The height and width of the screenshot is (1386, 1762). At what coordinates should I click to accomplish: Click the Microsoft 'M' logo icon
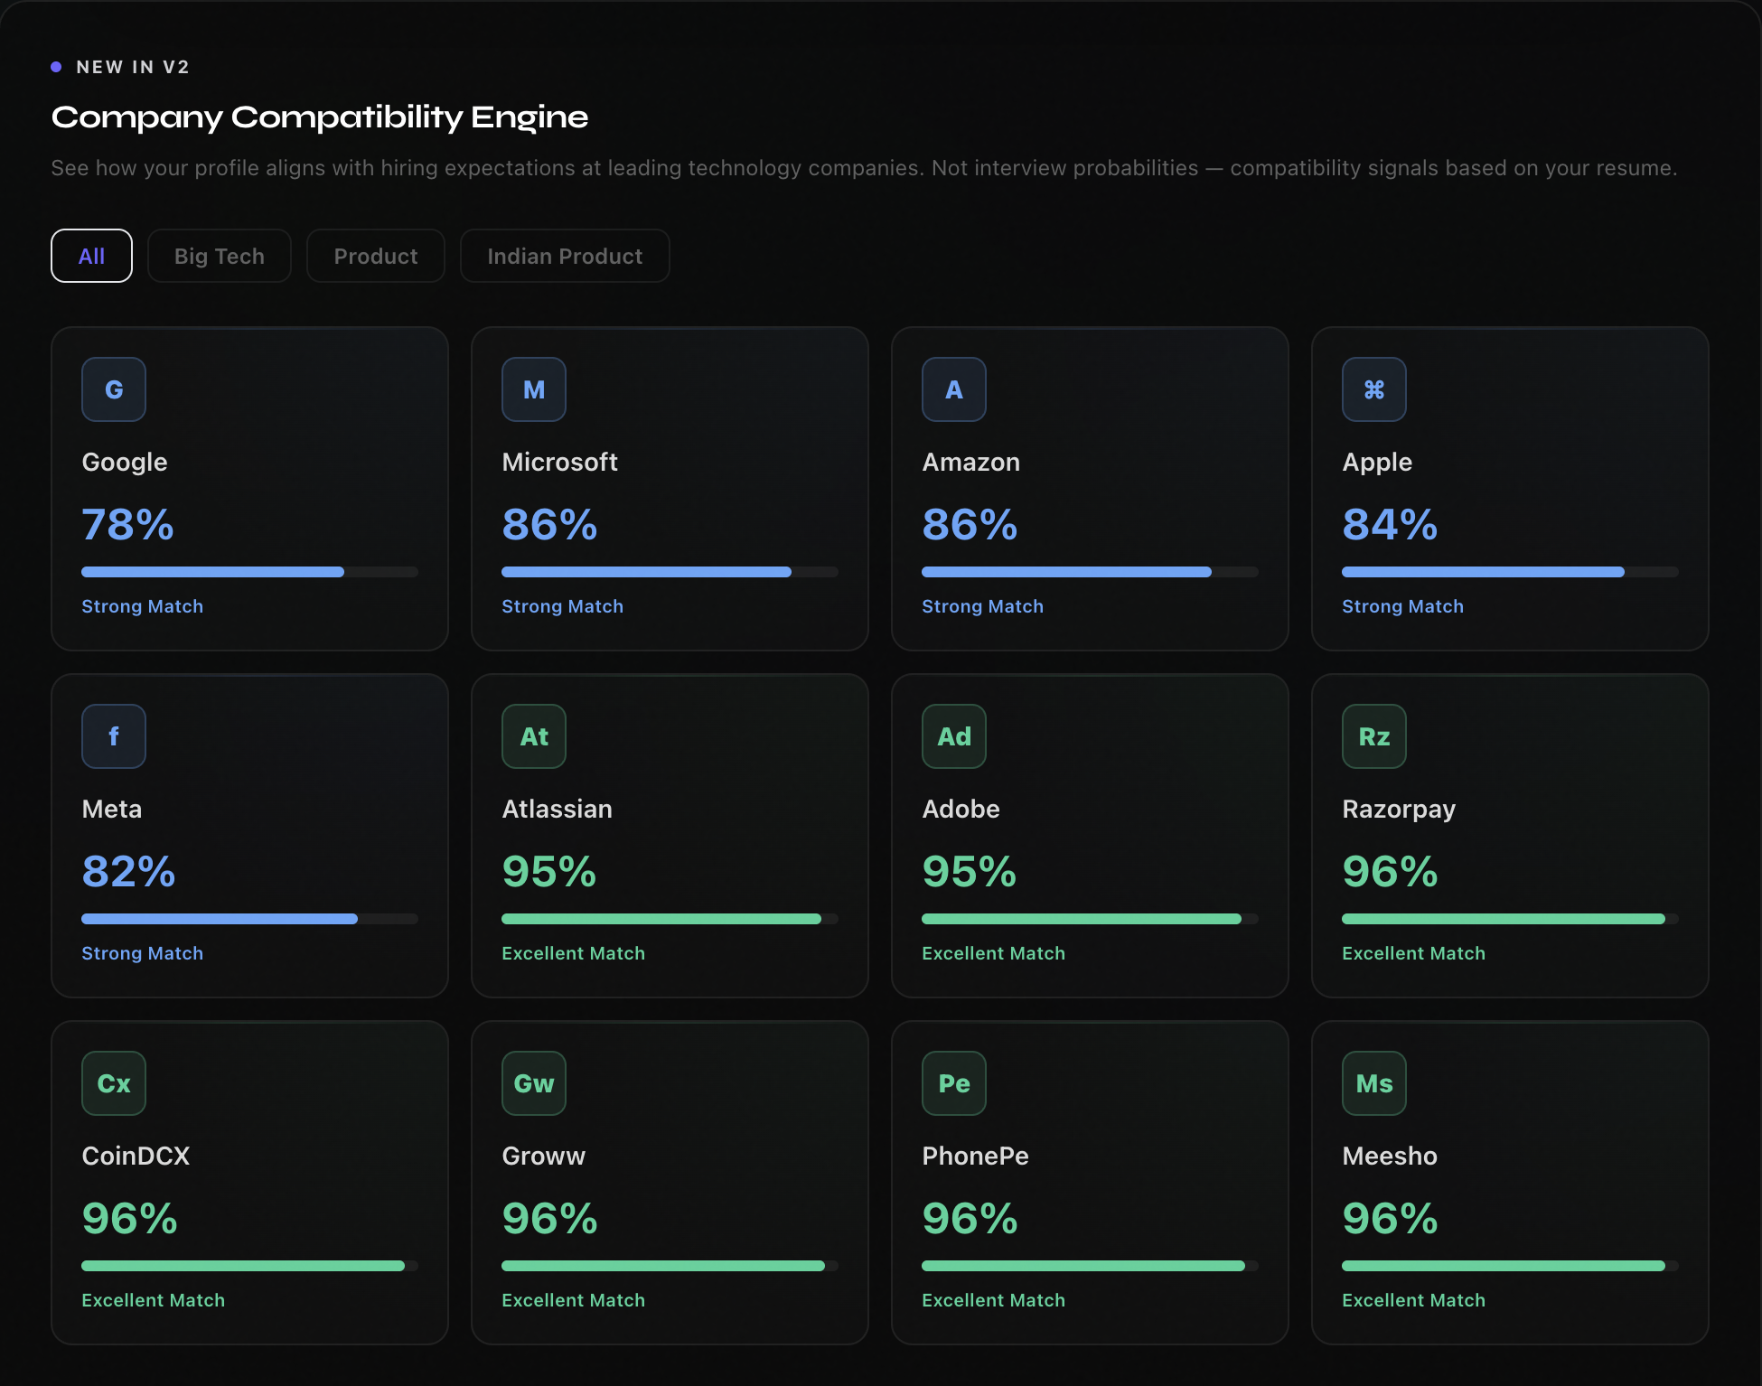click(x=534, y=389)
